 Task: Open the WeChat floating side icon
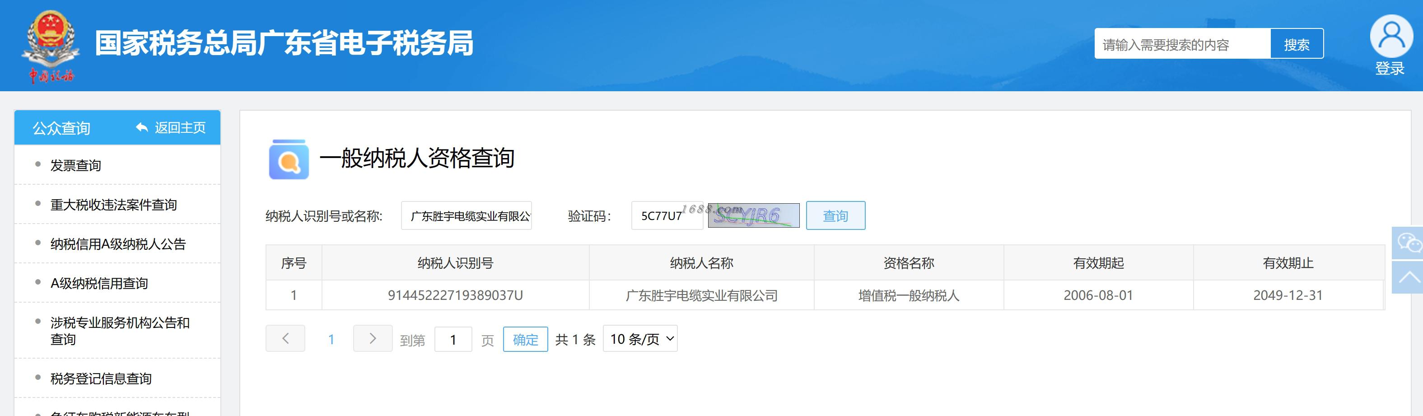coord(1408,243)
